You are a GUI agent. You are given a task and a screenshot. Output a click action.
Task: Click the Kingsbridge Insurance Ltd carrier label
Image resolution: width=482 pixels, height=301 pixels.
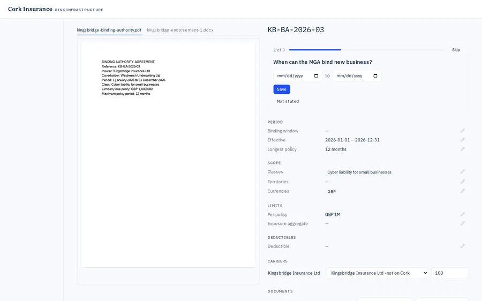click(x=294, y=273)
